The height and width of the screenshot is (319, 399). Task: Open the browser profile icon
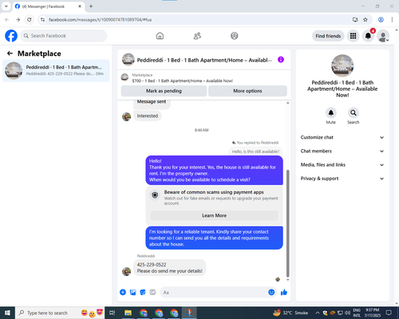[x=381, y=20]
